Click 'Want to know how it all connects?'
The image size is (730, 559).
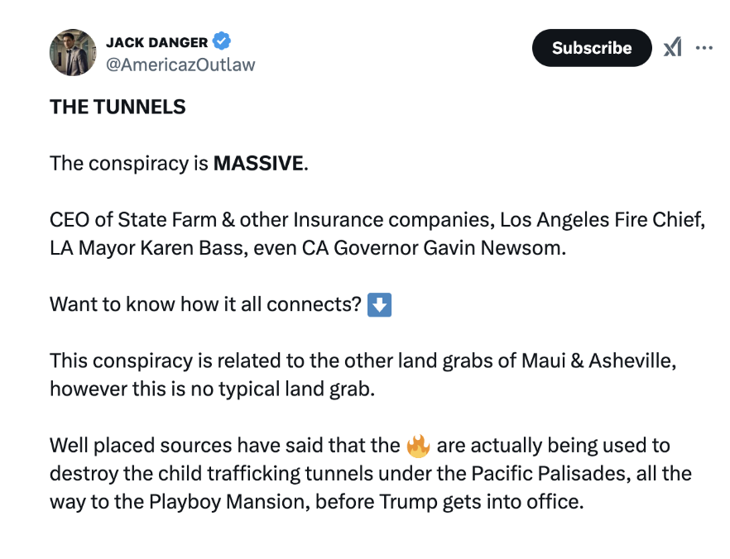coord(205,304)
